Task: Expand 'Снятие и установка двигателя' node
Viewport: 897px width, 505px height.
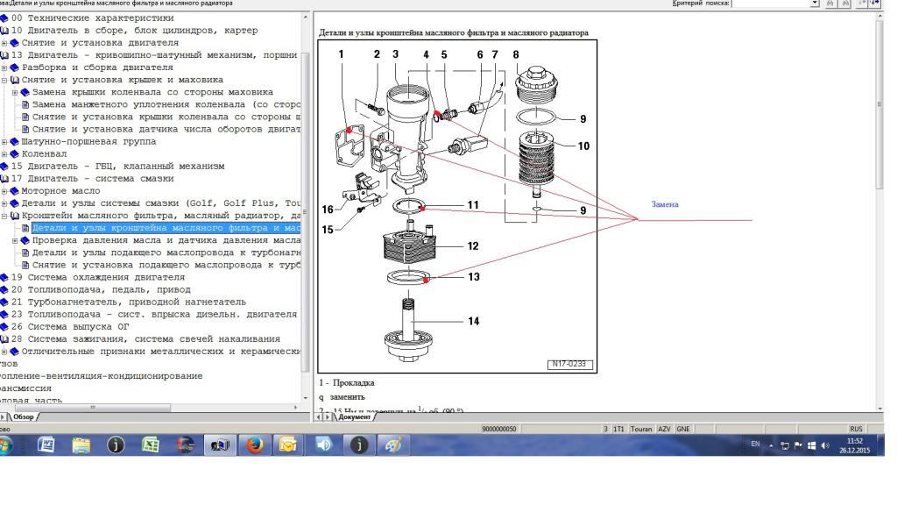Action: click(4, 43)
